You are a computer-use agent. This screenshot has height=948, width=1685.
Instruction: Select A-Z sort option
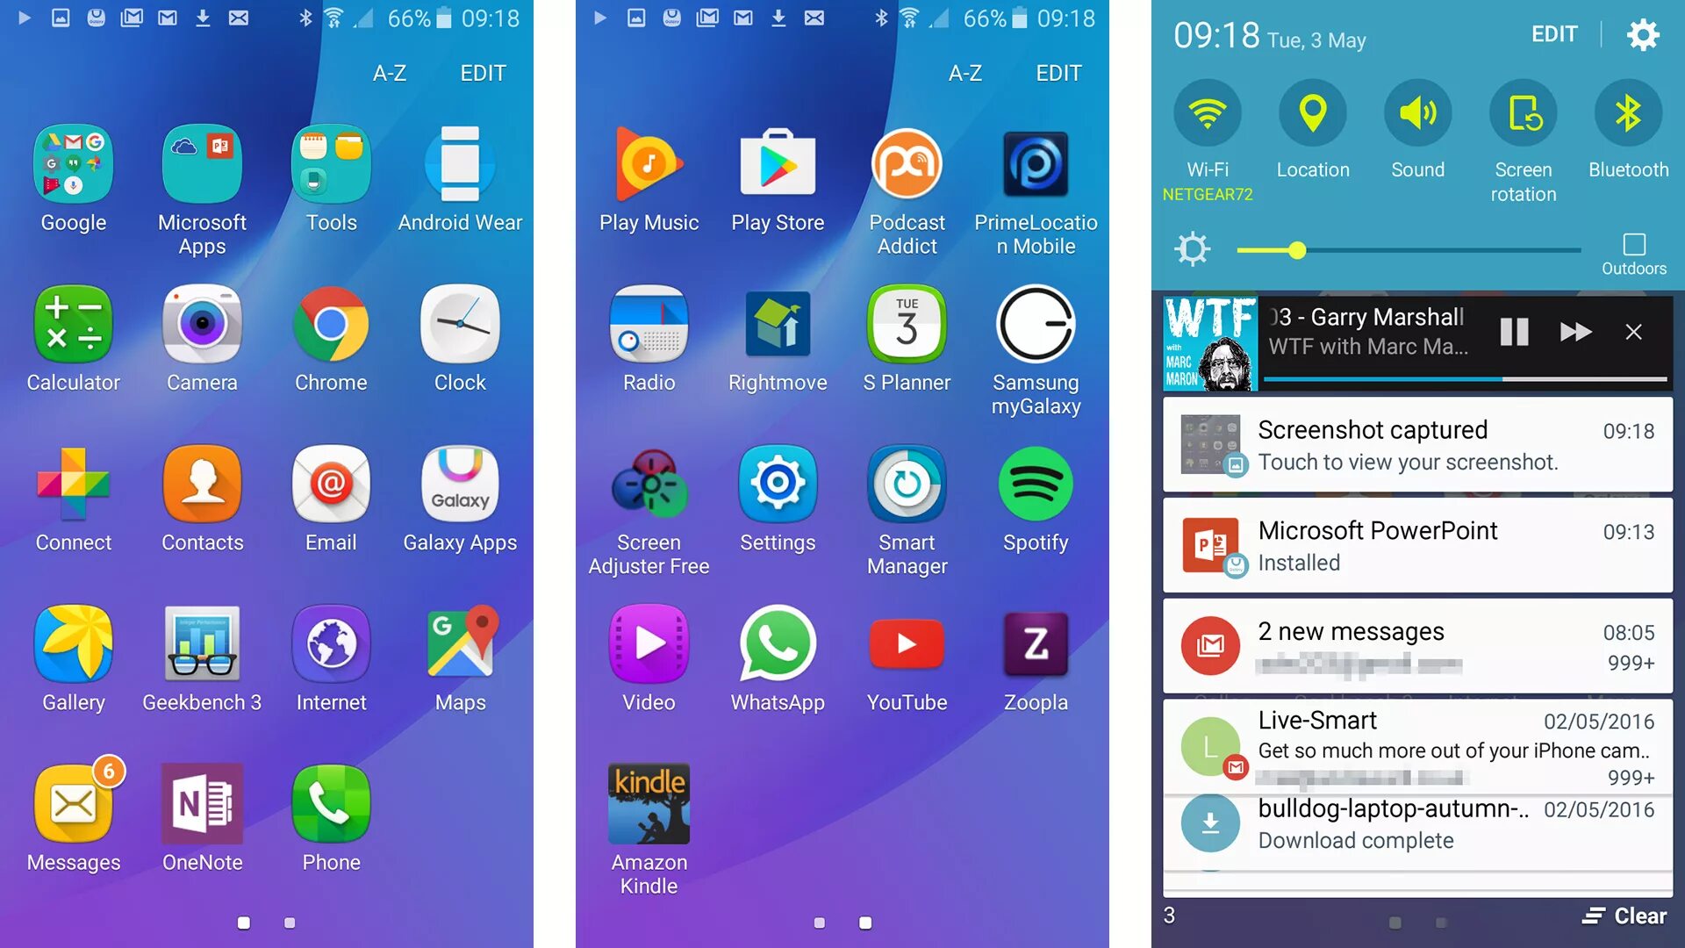pos(392,72)
